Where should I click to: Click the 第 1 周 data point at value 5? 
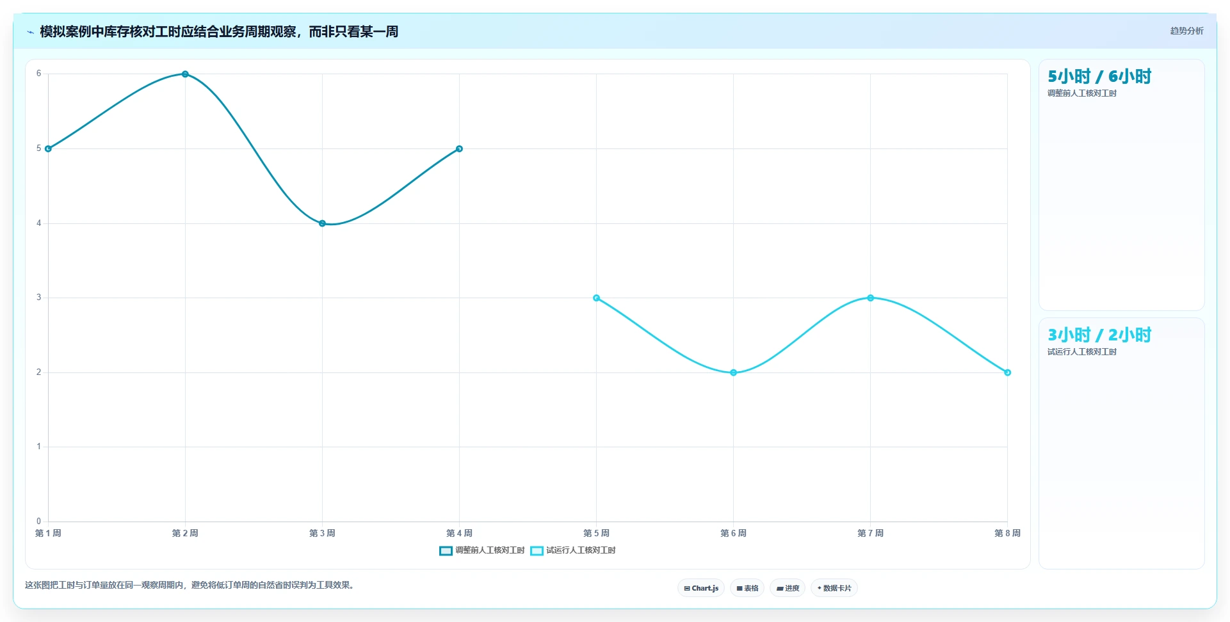point(48,148)
